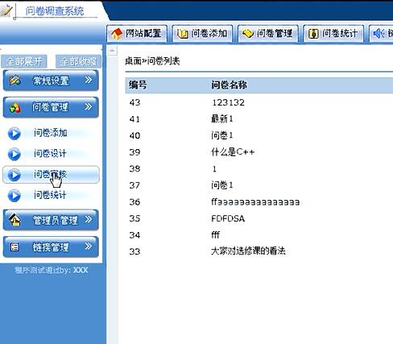Switch to the 网站配置 tab
This screenshot has height=344, width=393.
point(137,34)
